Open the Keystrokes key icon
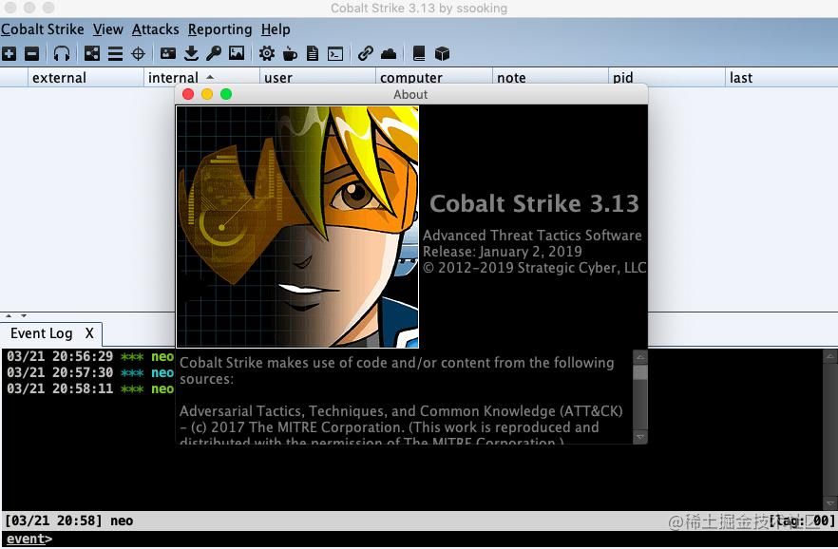The image size is (838, 549). 214,53
